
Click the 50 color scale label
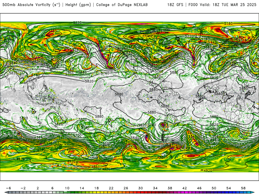214,188
